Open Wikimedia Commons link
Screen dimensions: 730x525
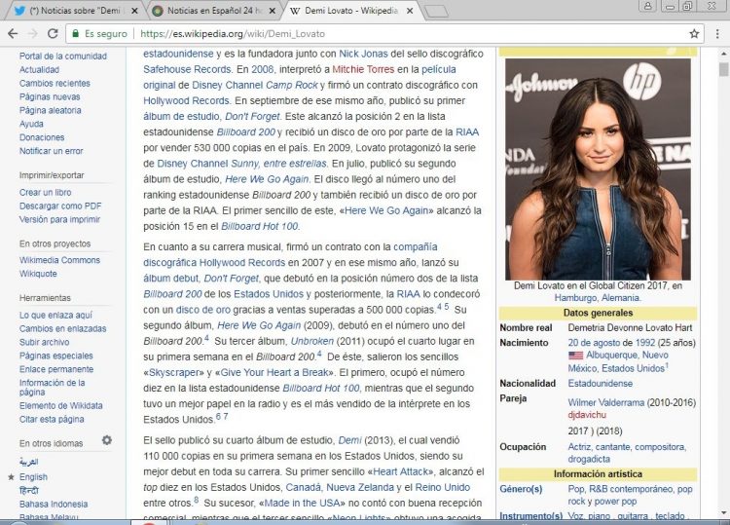coord(59,260)
